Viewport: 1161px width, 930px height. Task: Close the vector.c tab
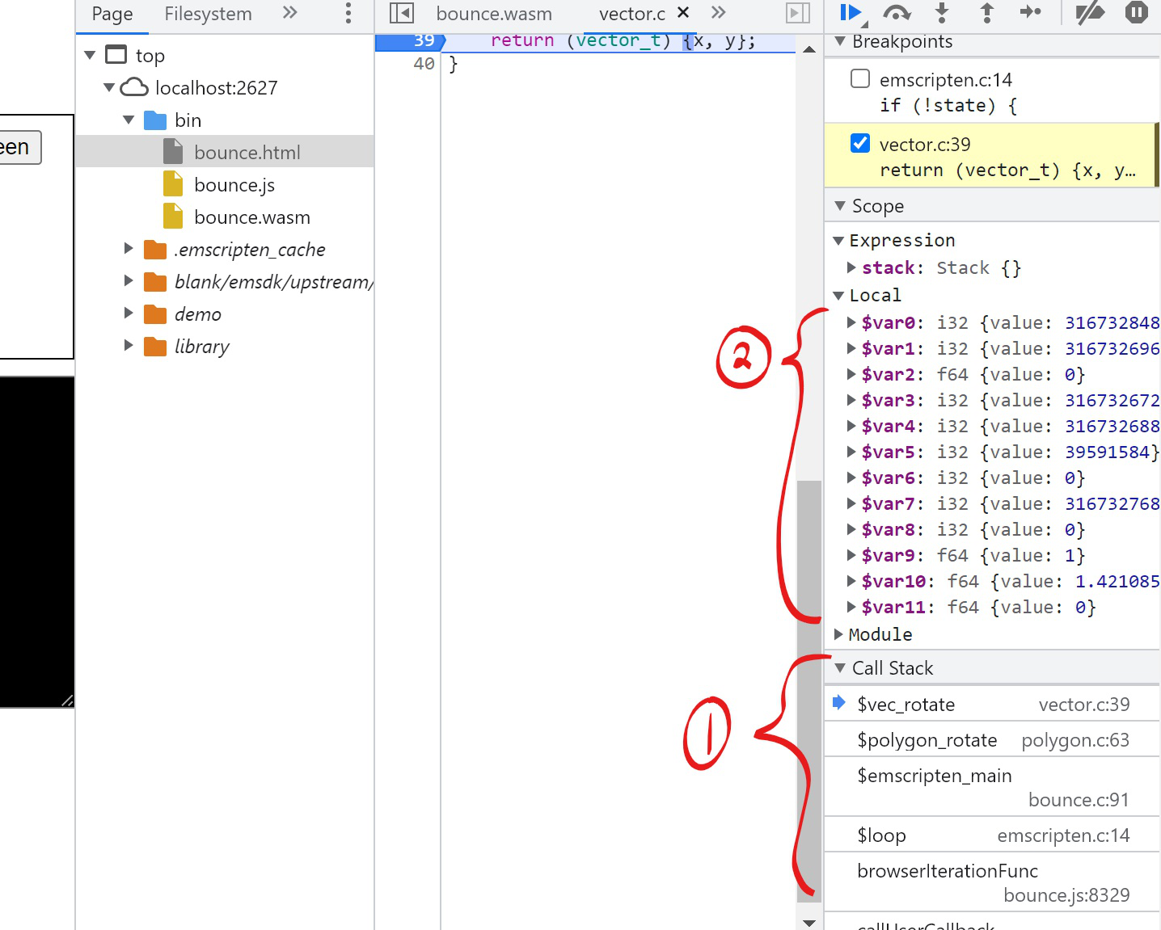(x=683, y=12)
